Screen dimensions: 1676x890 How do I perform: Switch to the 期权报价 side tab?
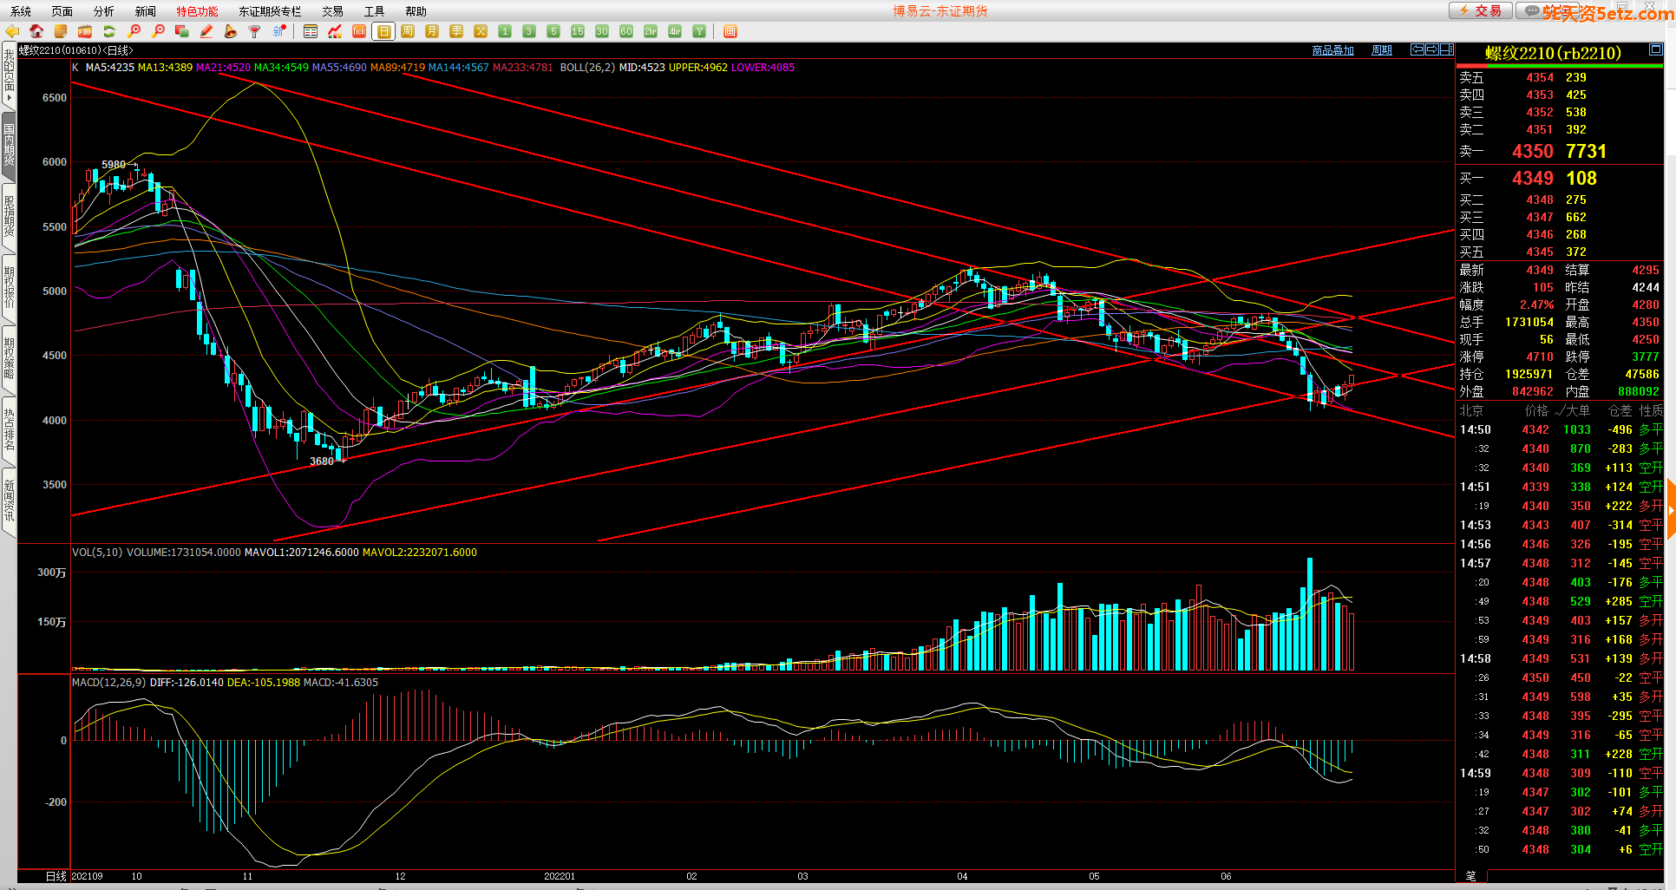tap(9, 288)
